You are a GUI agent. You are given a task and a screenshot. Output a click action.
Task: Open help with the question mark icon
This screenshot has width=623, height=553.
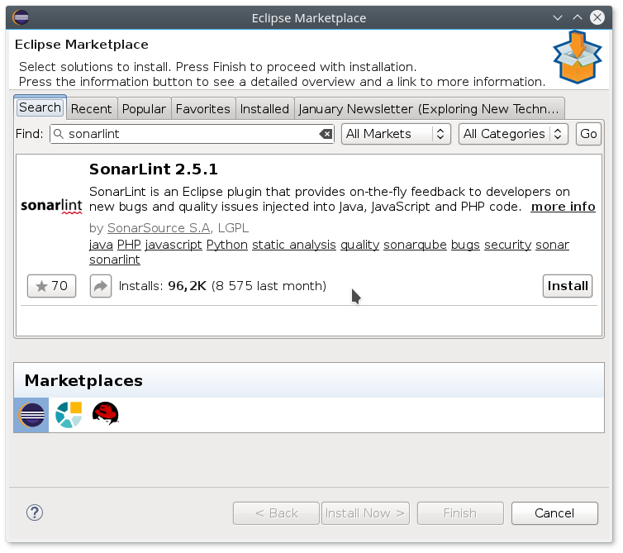point(35,512)
